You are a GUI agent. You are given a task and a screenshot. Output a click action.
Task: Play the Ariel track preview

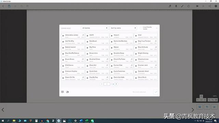[x=136, y=36]
